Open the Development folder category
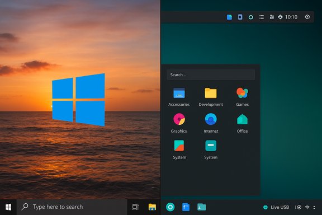The image size is (322, 215). [211, 97]
